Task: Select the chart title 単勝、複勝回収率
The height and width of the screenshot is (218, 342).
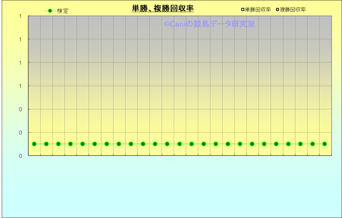Action: click(x=163, y=9)
